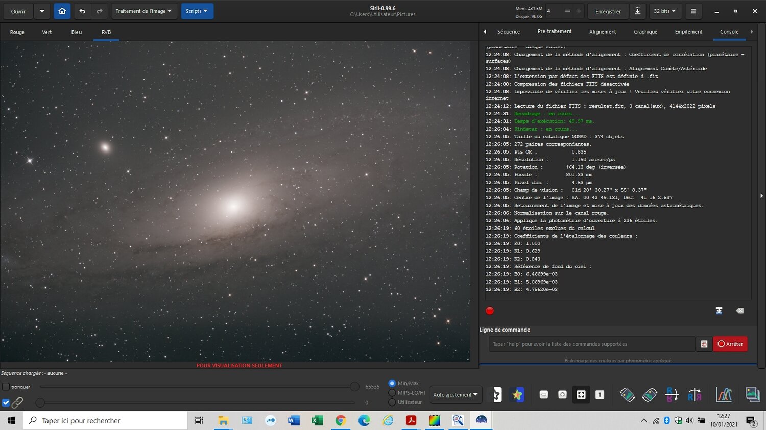Adjust the lower cut-off slider handle

(x=40, y=402)
